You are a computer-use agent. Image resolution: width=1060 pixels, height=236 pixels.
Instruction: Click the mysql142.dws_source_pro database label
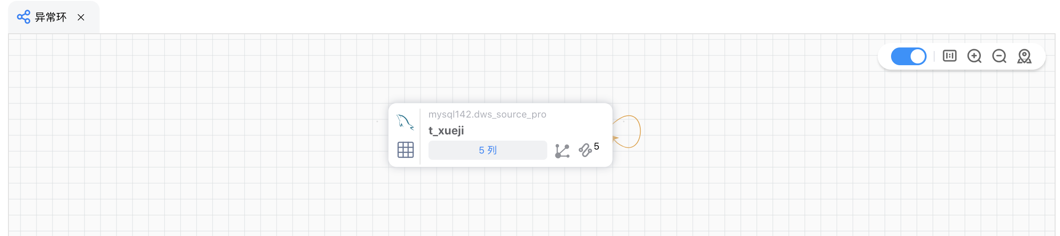[x=487, y=114]
